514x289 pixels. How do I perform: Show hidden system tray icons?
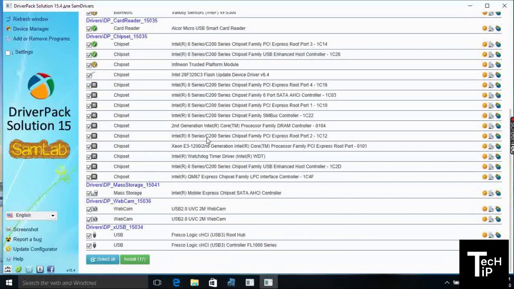447,283
